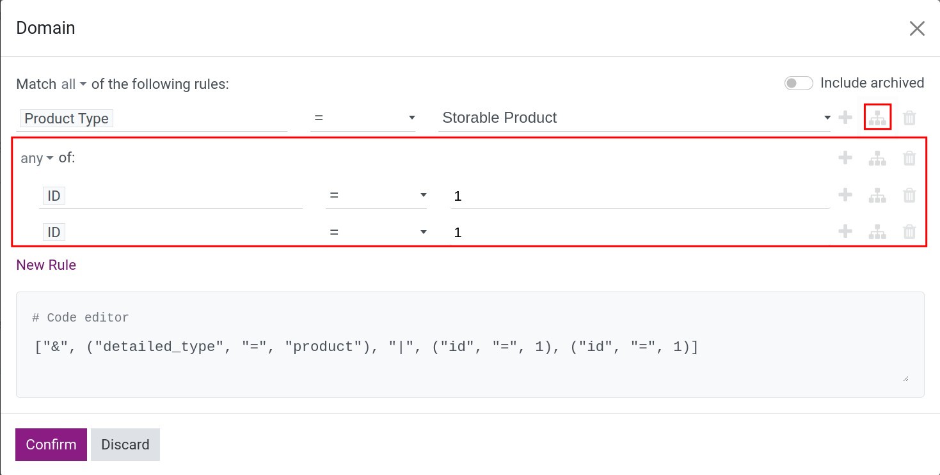Open operator dropdown for the Product Type rule
This screenshot has width=940, height=475.
(363, 118)
